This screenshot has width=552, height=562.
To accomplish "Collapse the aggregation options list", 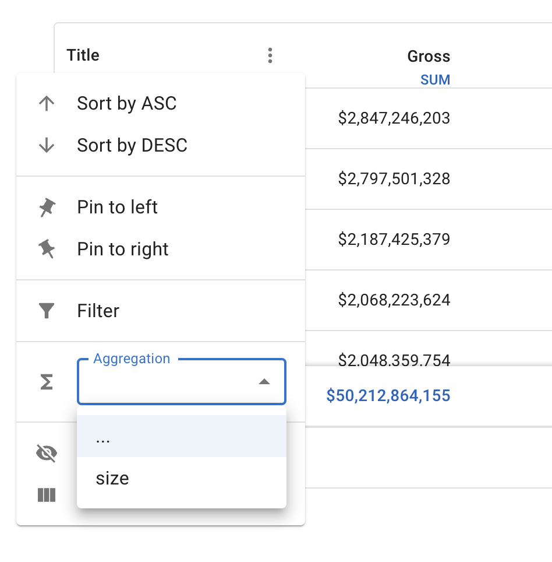I will [x=265, y=382].
